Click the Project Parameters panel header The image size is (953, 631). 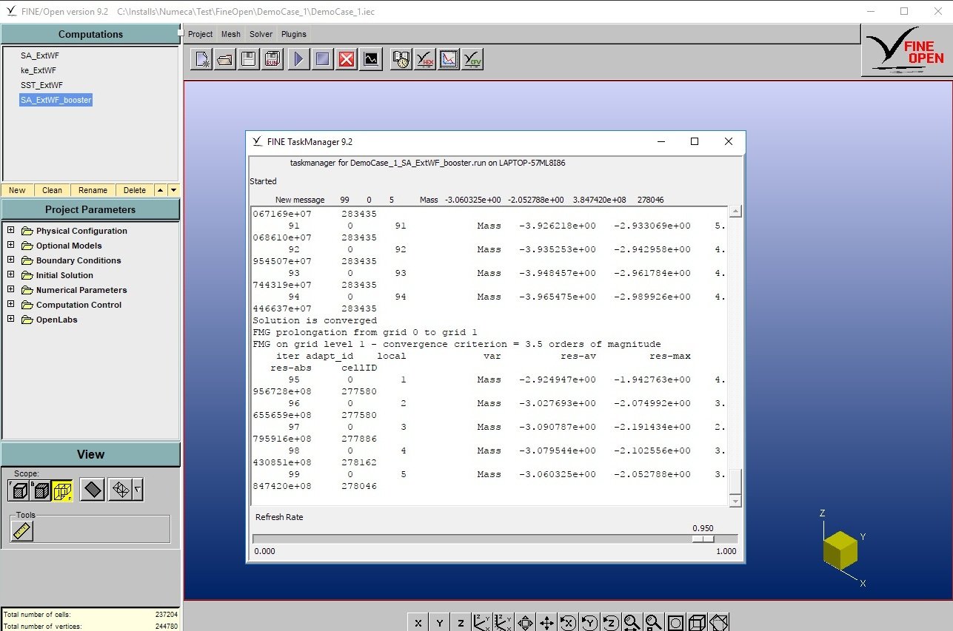click(x=90, y=209)
